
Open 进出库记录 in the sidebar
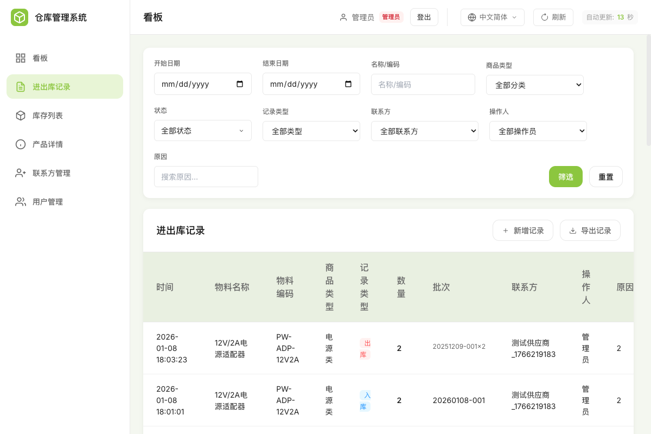[65, 87]
